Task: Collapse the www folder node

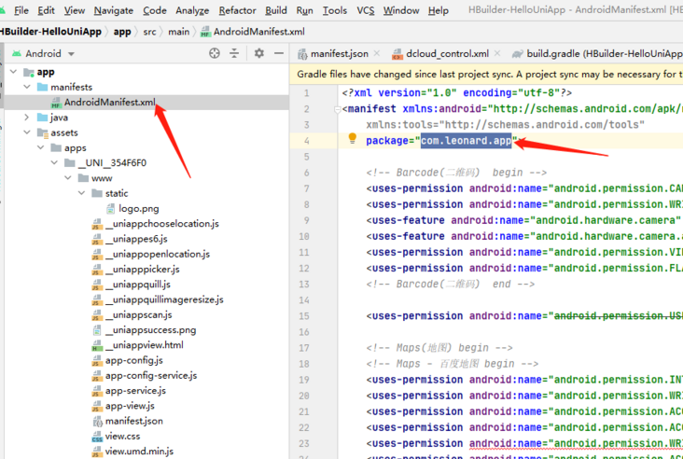Action: point(68,178)
